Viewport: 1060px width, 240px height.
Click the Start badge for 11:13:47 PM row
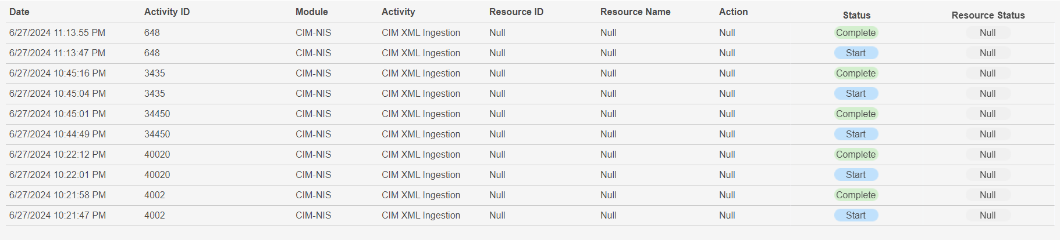point(856,53)
